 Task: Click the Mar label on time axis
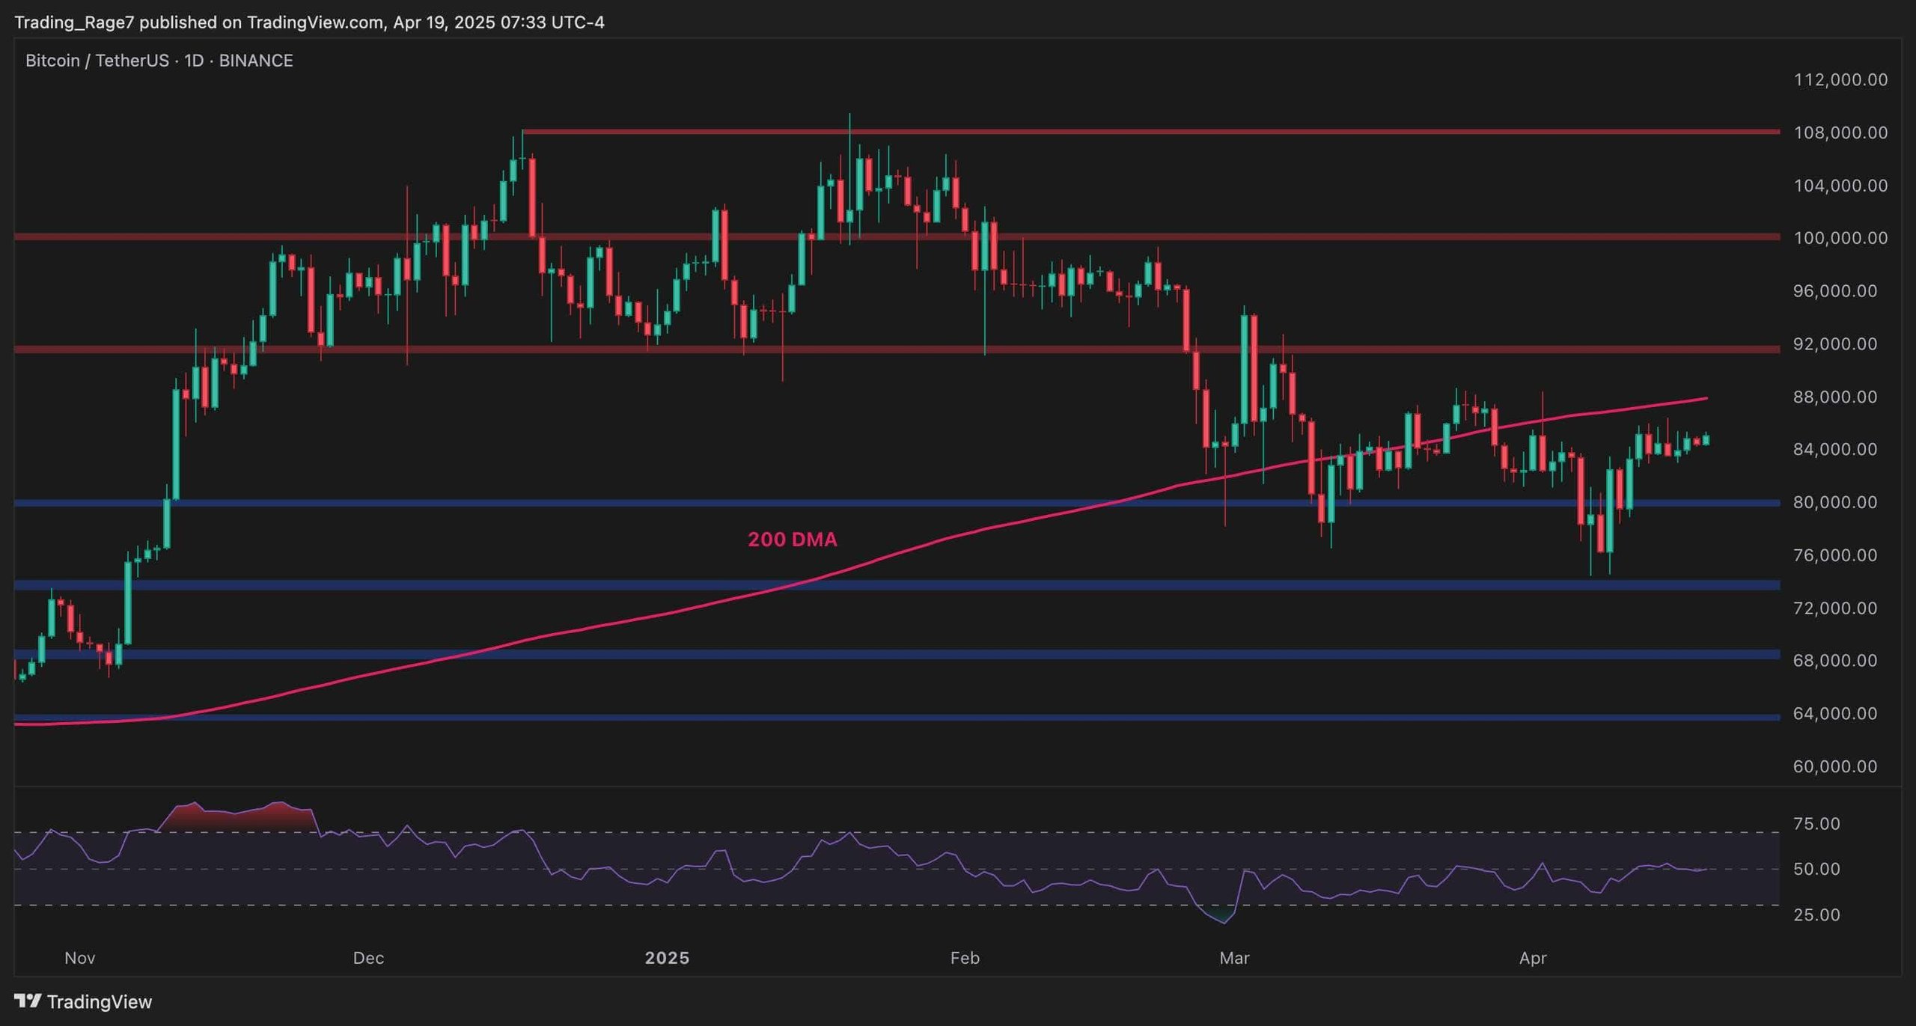coord(1233,958)
